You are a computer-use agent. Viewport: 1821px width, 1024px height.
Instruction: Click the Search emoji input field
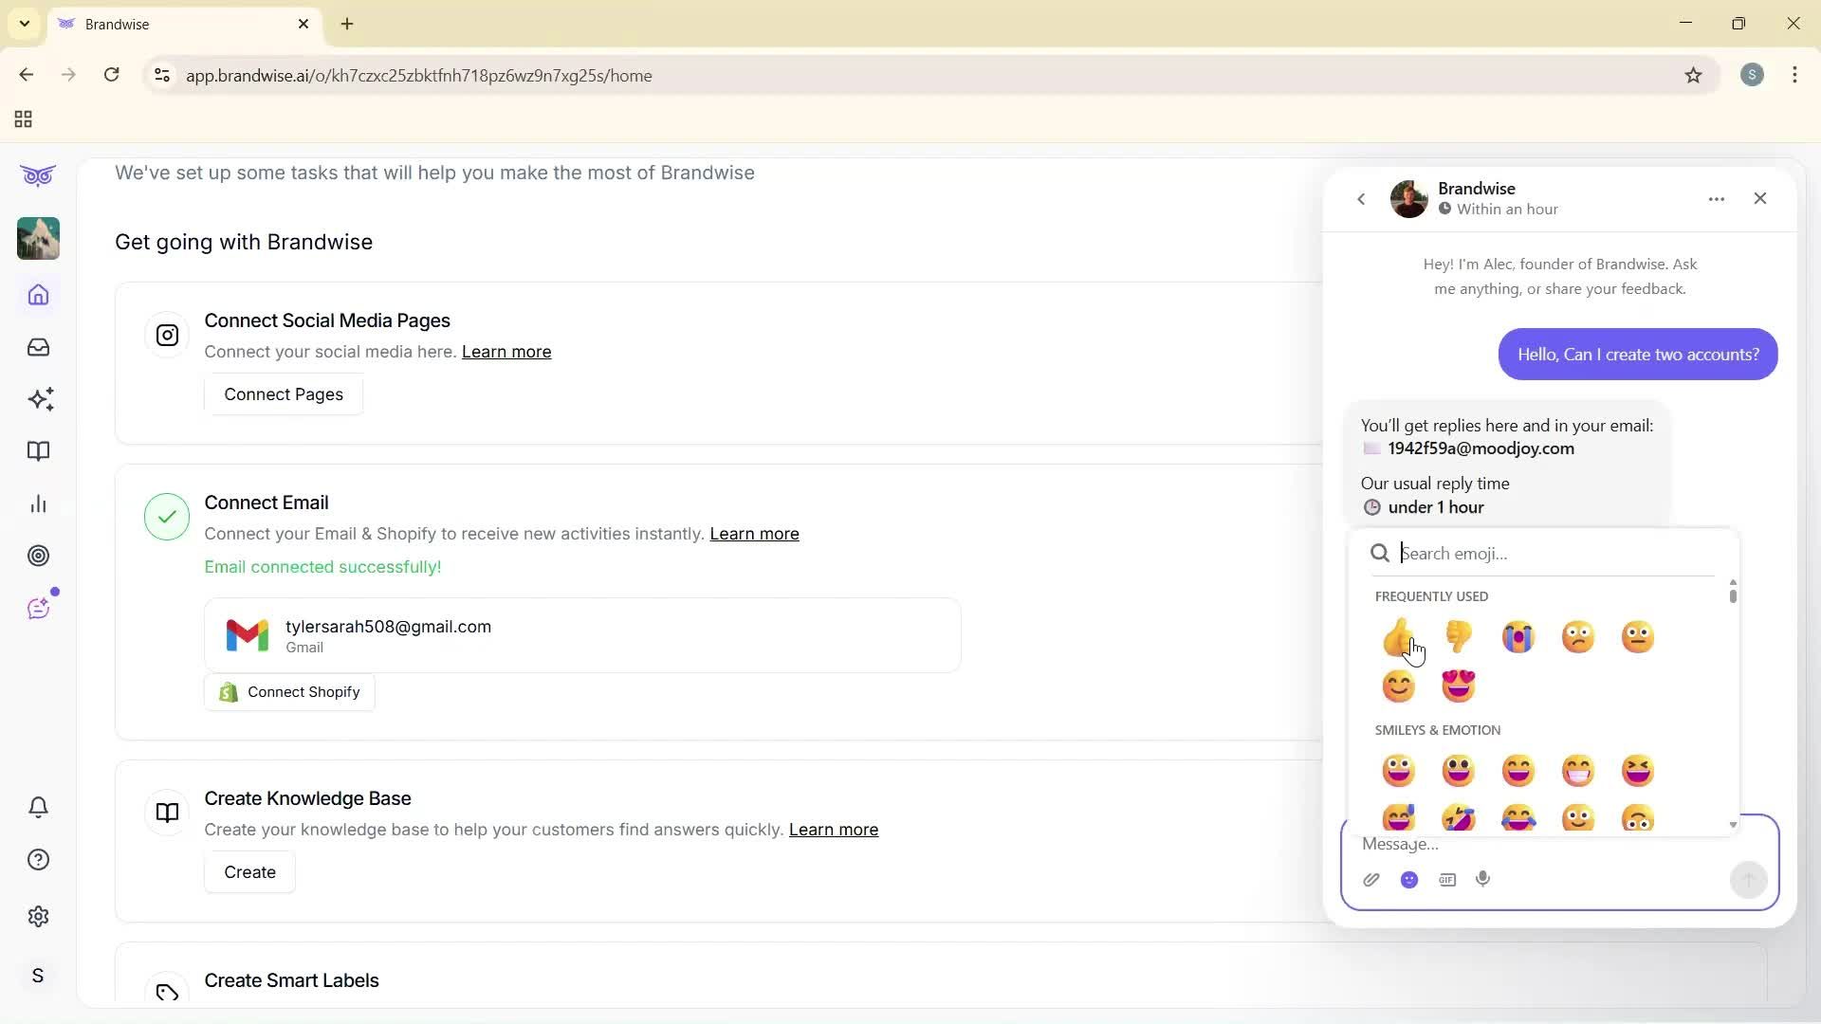(1536, 554)
